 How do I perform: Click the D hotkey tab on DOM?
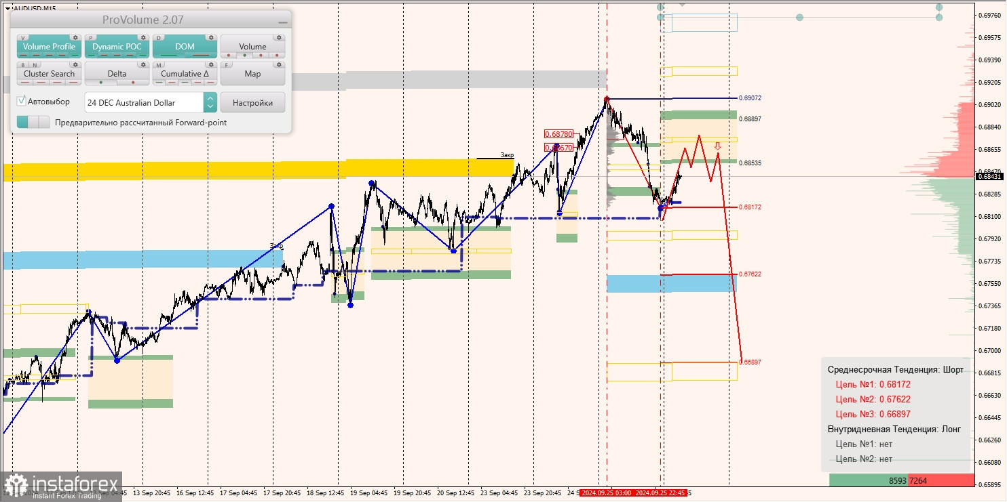click(159, 38)
